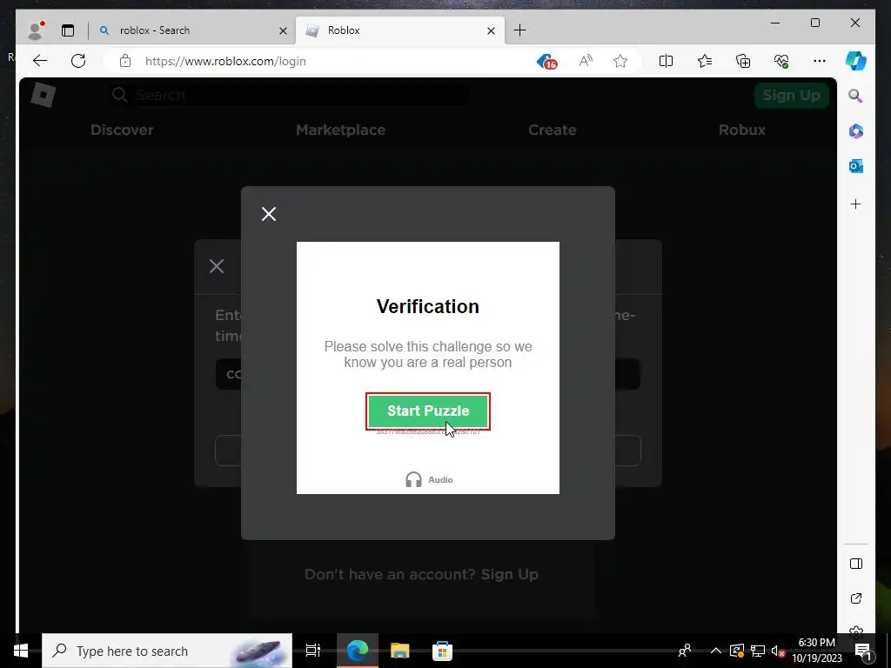Open Outlook in the sidebar

click(x=856, y=166)
